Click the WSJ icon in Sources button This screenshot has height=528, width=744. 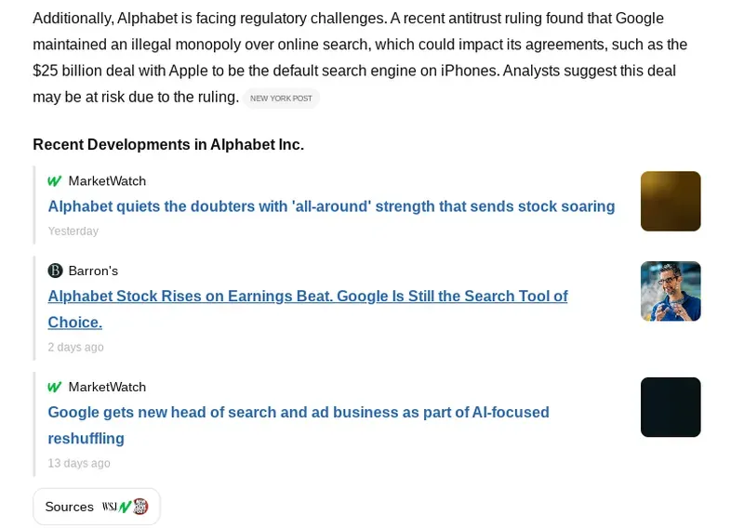click(110, 507)
